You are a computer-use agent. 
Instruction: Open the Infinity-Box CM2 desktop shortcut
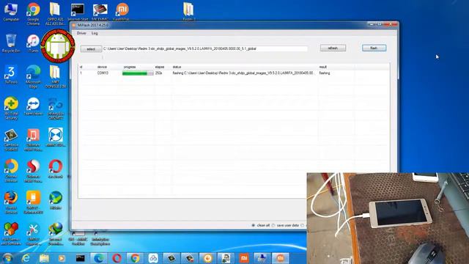[56, 109]
